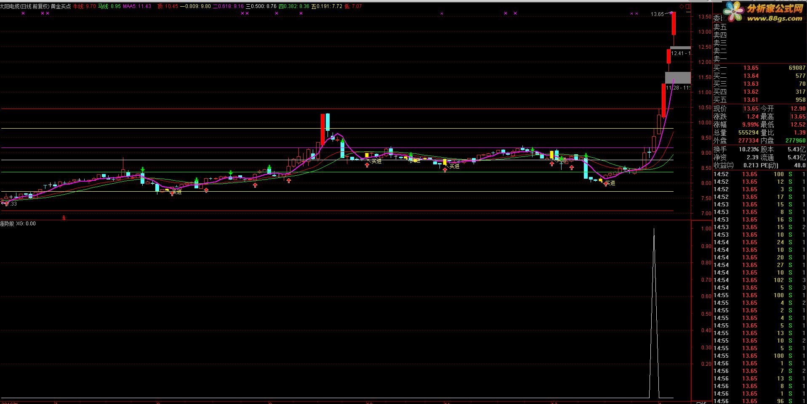Click the PE(动) value 48.0
The height and width of the screenshot is (404, 807).
coord(800,165)
